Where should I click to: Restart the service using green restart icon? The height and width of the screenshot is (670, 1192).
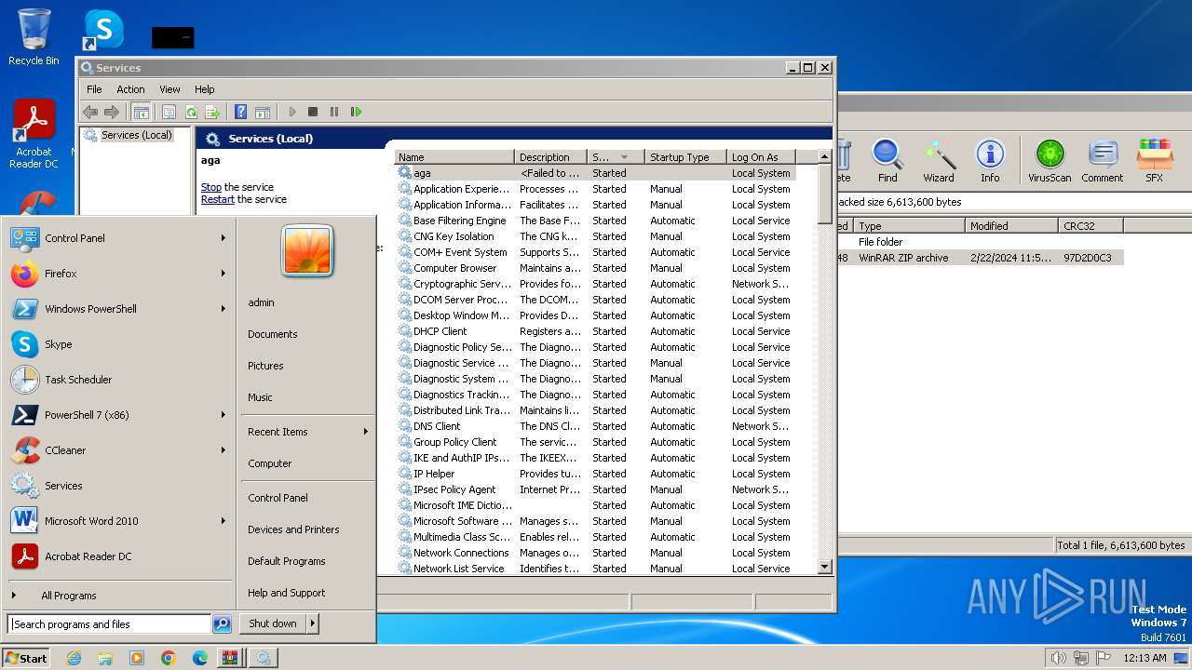click(x=356, y=112)
